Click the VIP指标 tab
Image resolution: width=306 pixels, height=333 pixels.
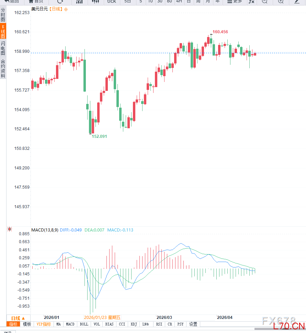coord(44,324)
